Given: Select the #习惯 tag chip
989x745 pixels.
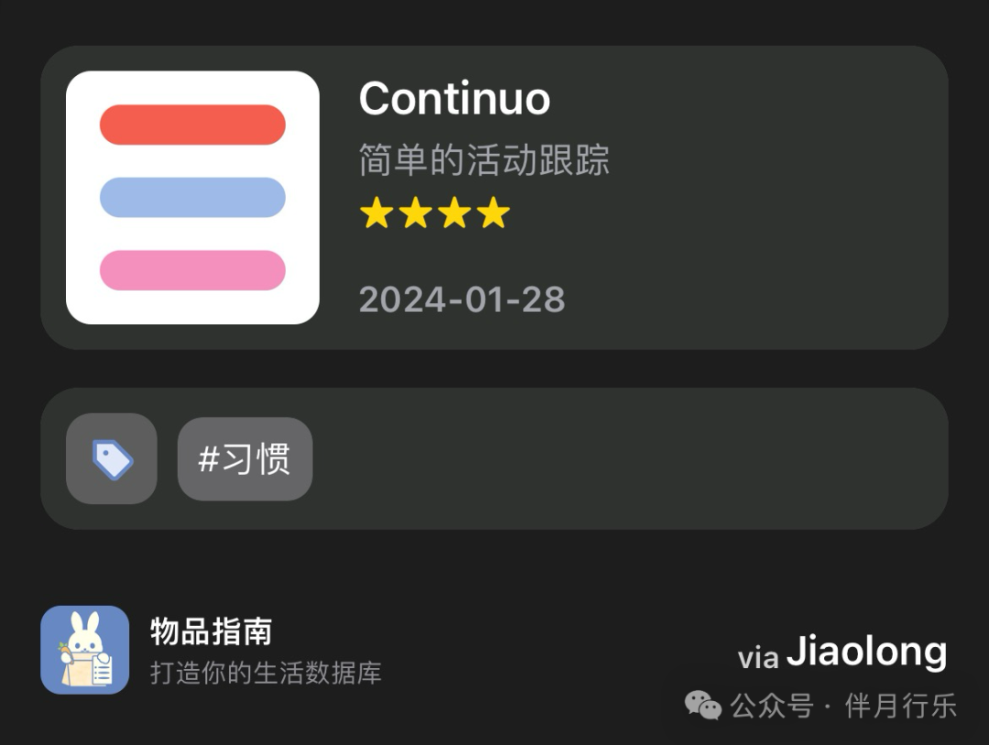Looking at the screenshot, I should pyautogui.click(x=245, y=459).
